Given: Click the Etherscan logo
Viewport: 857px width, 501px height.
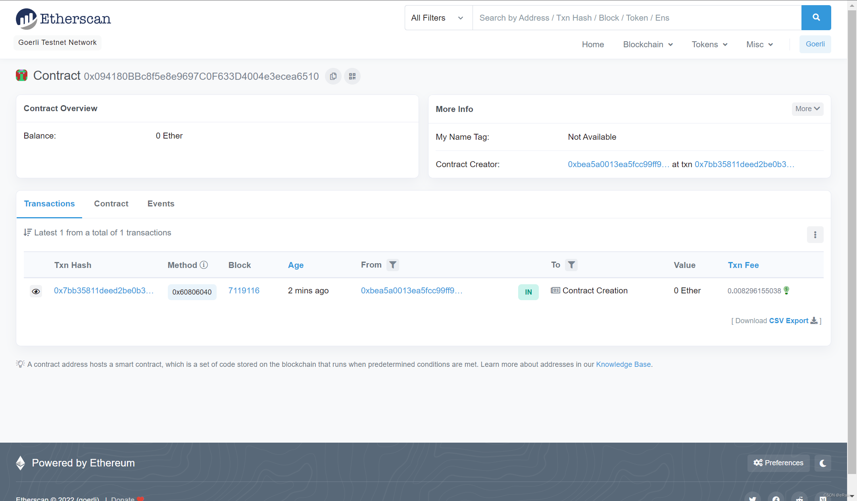Looking at the screenshot, I should (x=63, y=19).
